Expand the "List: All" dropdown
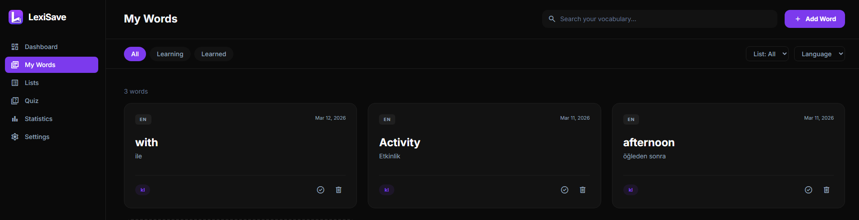This screenshot has width=859, height=220. [767, 54]
